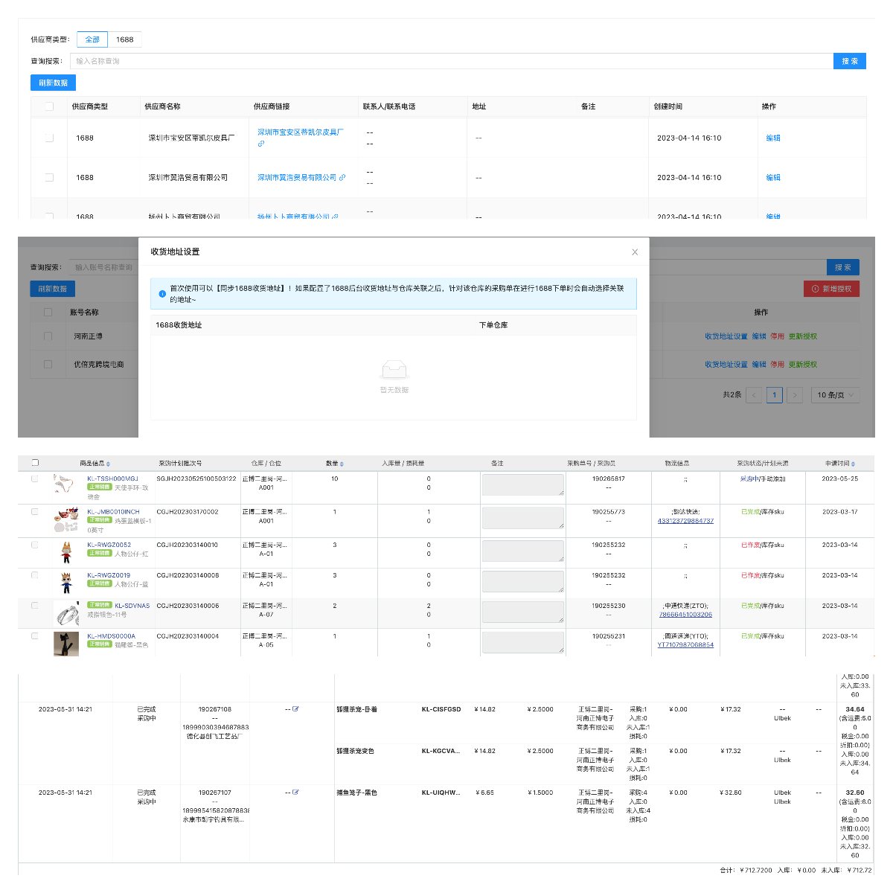Viewport: 893px width, 893px height.
Task: Check the box for 深圳市宝安区蒂凯尔皮具厂 row
Action: (x=49, y=138)
